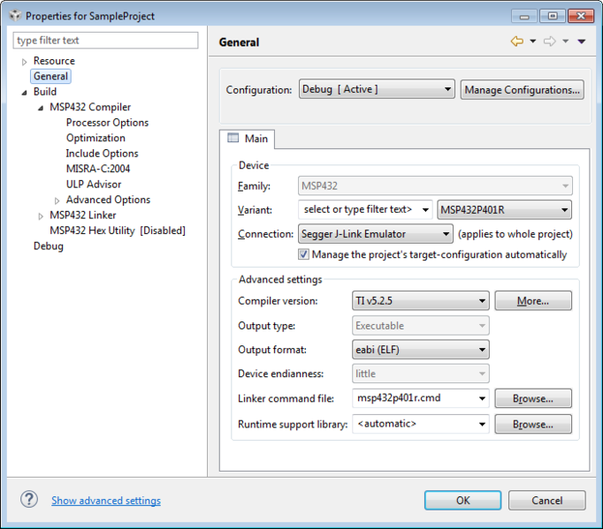Select MSP432 Hex Utility [Disabled] item
The image size is (603, 529).
click(x=118, y=230)
